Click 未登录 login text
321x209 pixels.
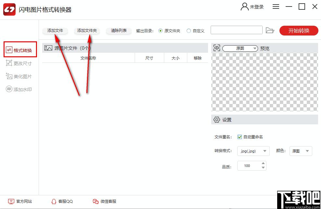pos(257,7)
